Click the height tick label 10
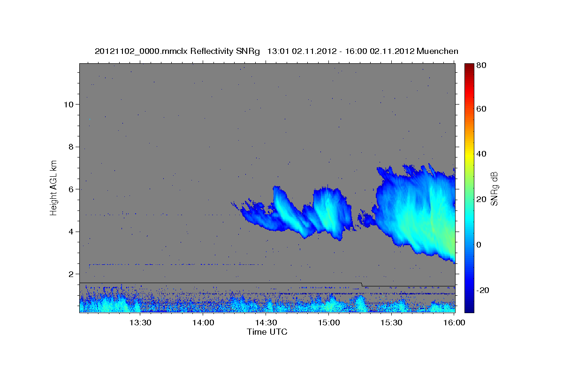Screen dimensions: 563x375 click(68, 104)
